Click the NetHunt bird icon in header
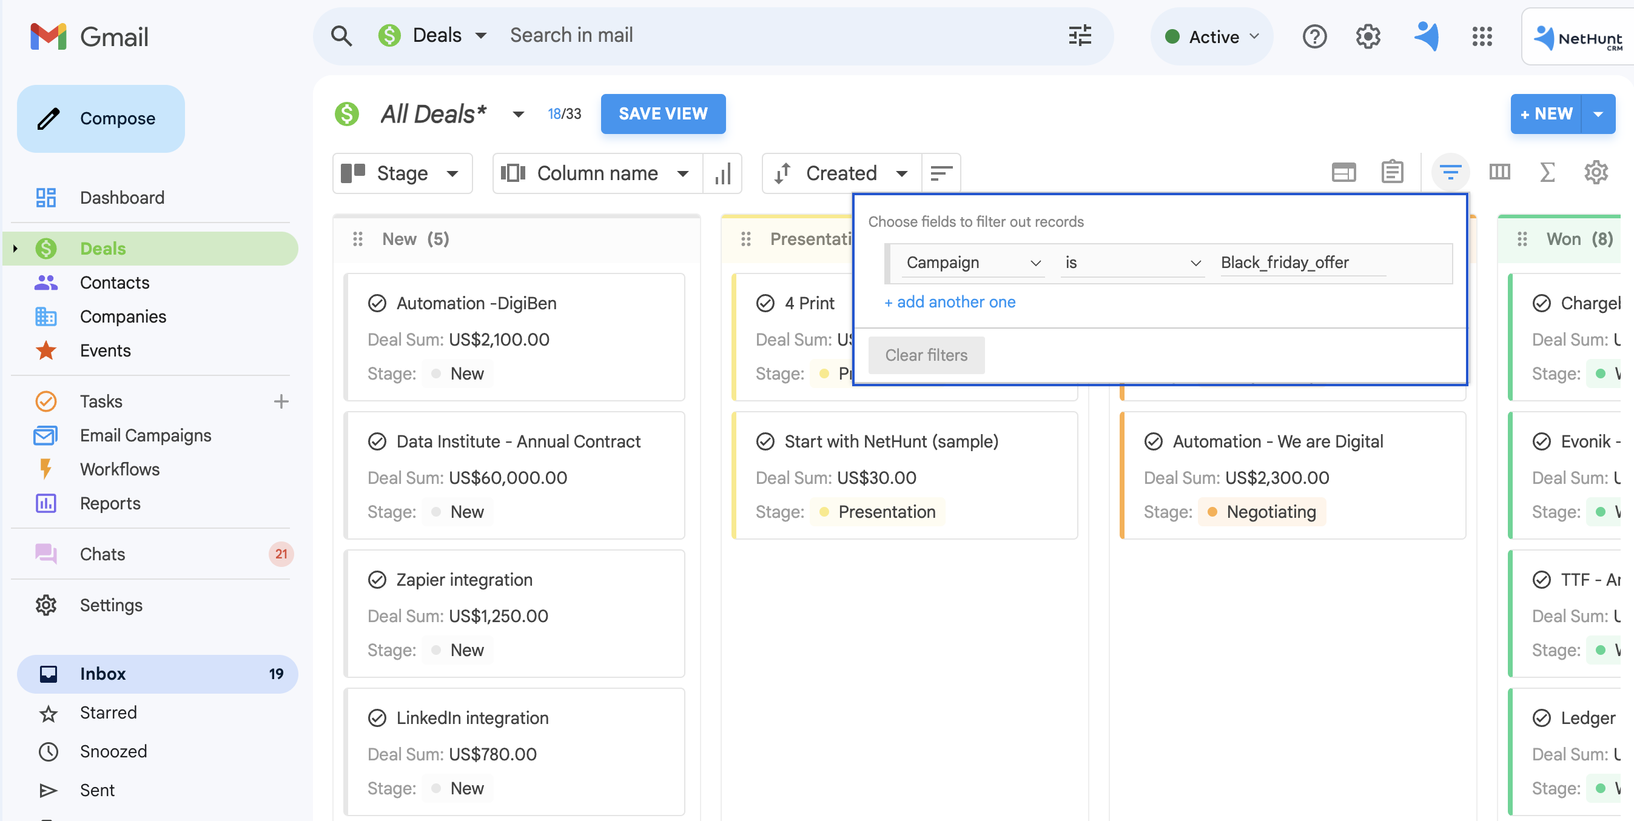The width and height of the screenshot is (1634, 821). pyautogui.click(x=1427, y=36)
